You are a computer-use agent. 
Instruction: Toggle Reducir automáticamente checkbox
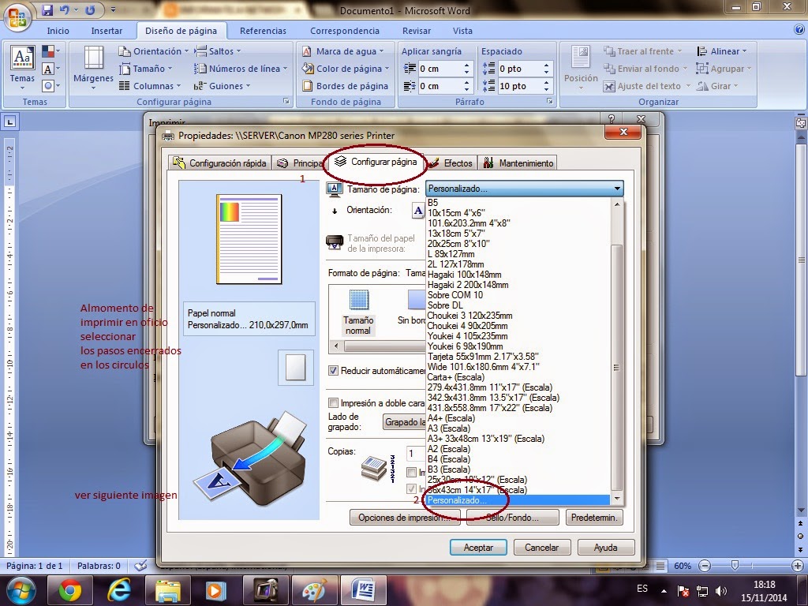pyautogui.click(x=334, y=371)
